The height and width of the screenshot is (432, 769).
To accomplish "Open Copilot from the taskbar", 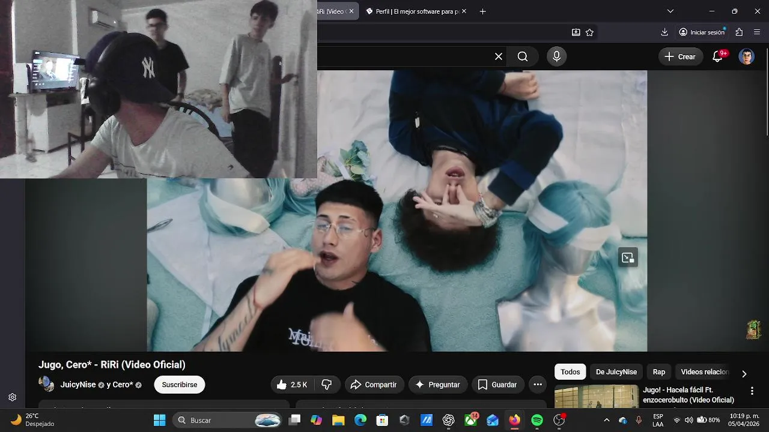I will [x=316, y=420].
